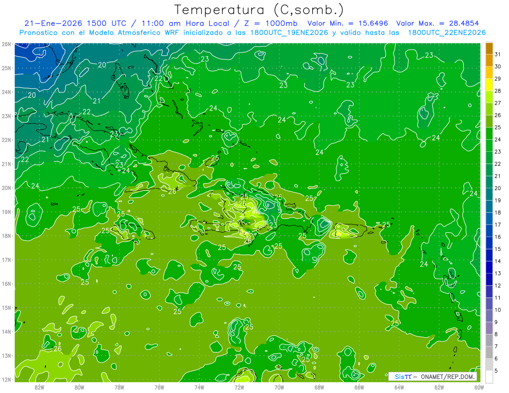Click the '25N' latitude axis label
Image resolution: width=509 pixels, height=393 pixels.
click(x=6, y=68)
